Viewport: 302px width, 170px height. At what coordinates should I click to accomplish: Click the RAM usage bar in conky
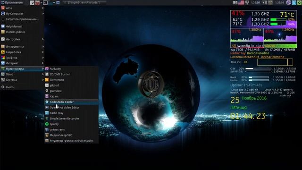[x=258, y=68]
